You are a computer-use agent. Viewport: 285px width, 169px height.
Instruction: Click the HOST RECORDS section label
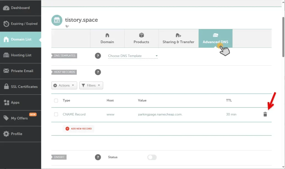click(64, 72)
